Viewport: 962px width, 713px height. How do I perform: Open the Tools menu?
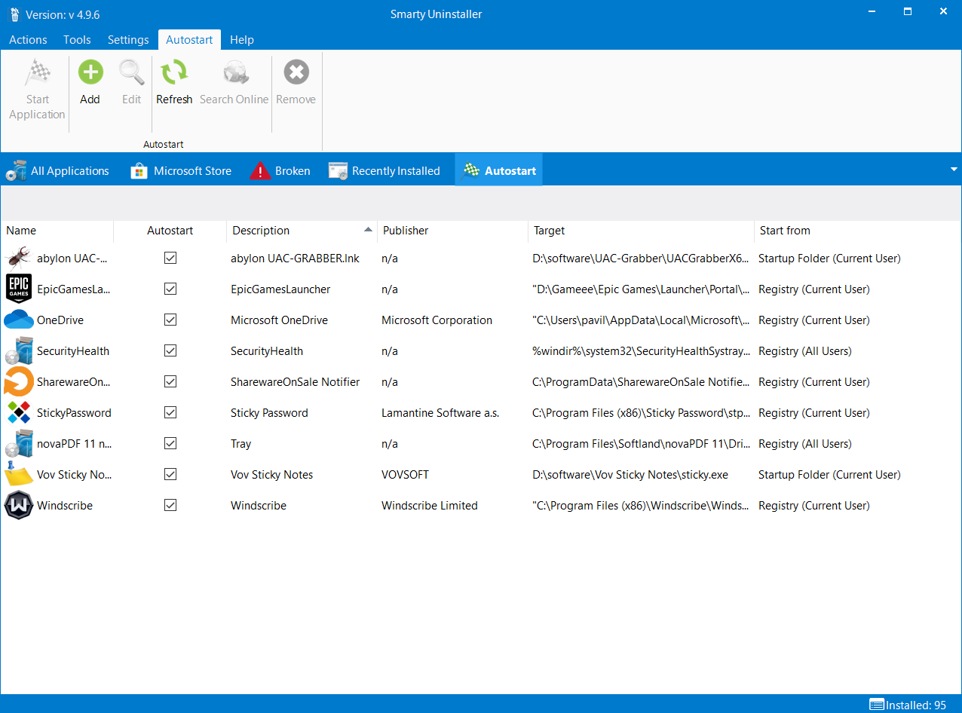(77, 40)
